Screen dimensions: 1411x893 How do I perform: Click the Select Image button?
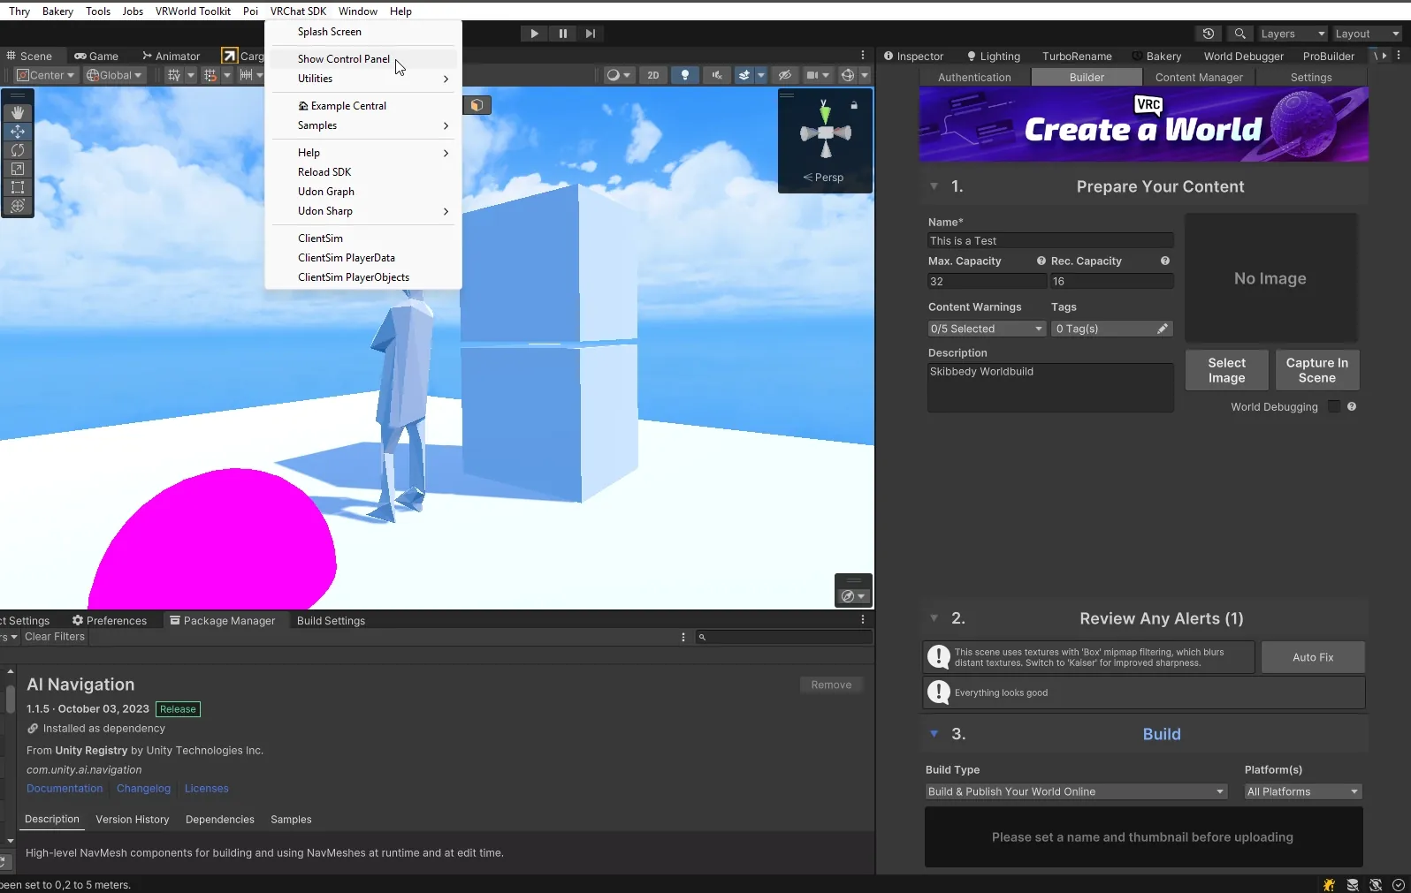pyautogui.click(x=1227, y=370)
